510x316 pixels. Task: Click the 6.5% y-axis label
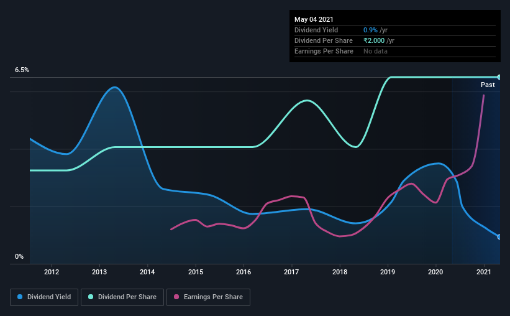click(22, 70)
